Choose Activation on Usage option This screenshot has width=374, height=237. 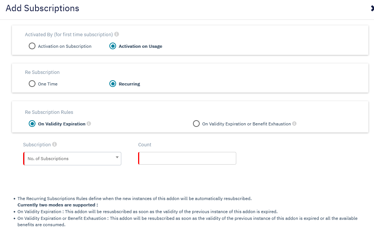click(113, 46)
